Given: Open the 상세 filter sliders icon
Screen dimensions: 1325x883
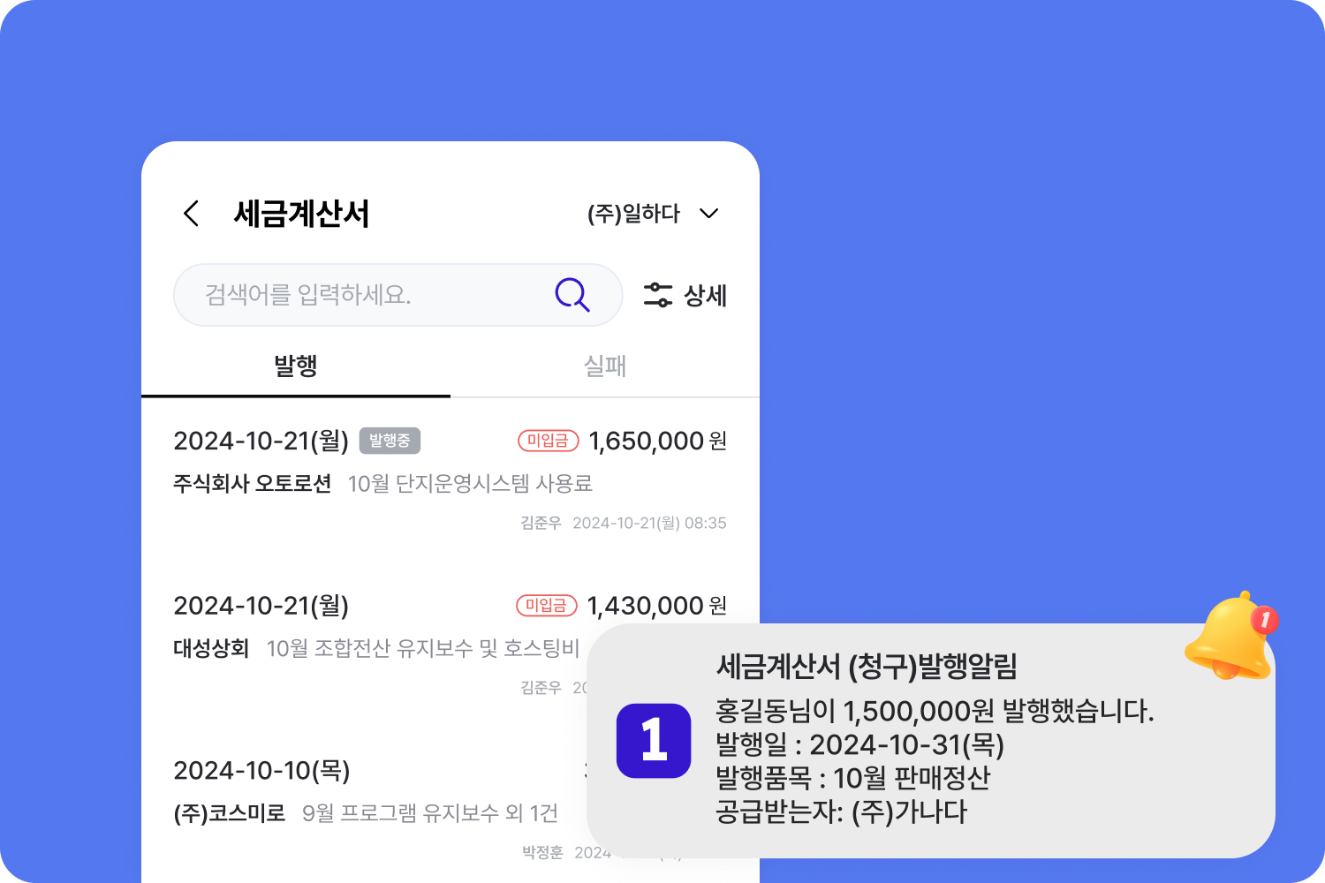Looking at the screenshot, I should tap(658, 295).
